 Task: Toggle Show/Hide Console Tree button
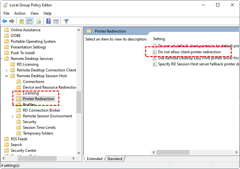(x=29, y=21)
